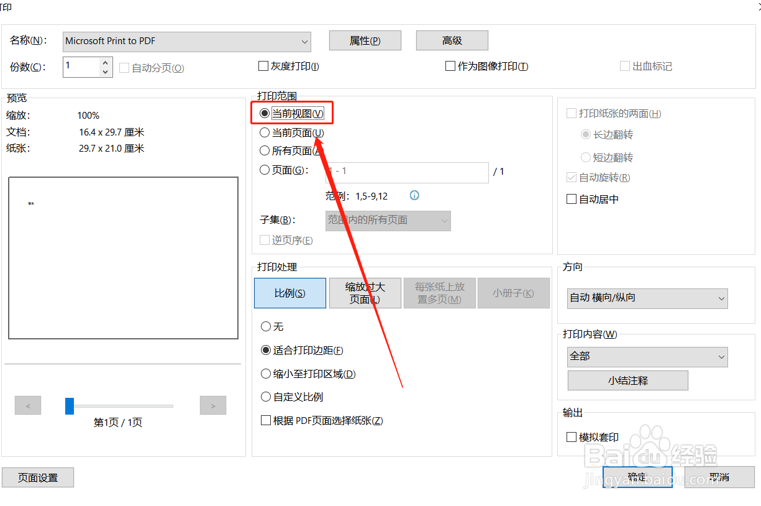Select the 小册子 print mode

(x=513, y=293)
